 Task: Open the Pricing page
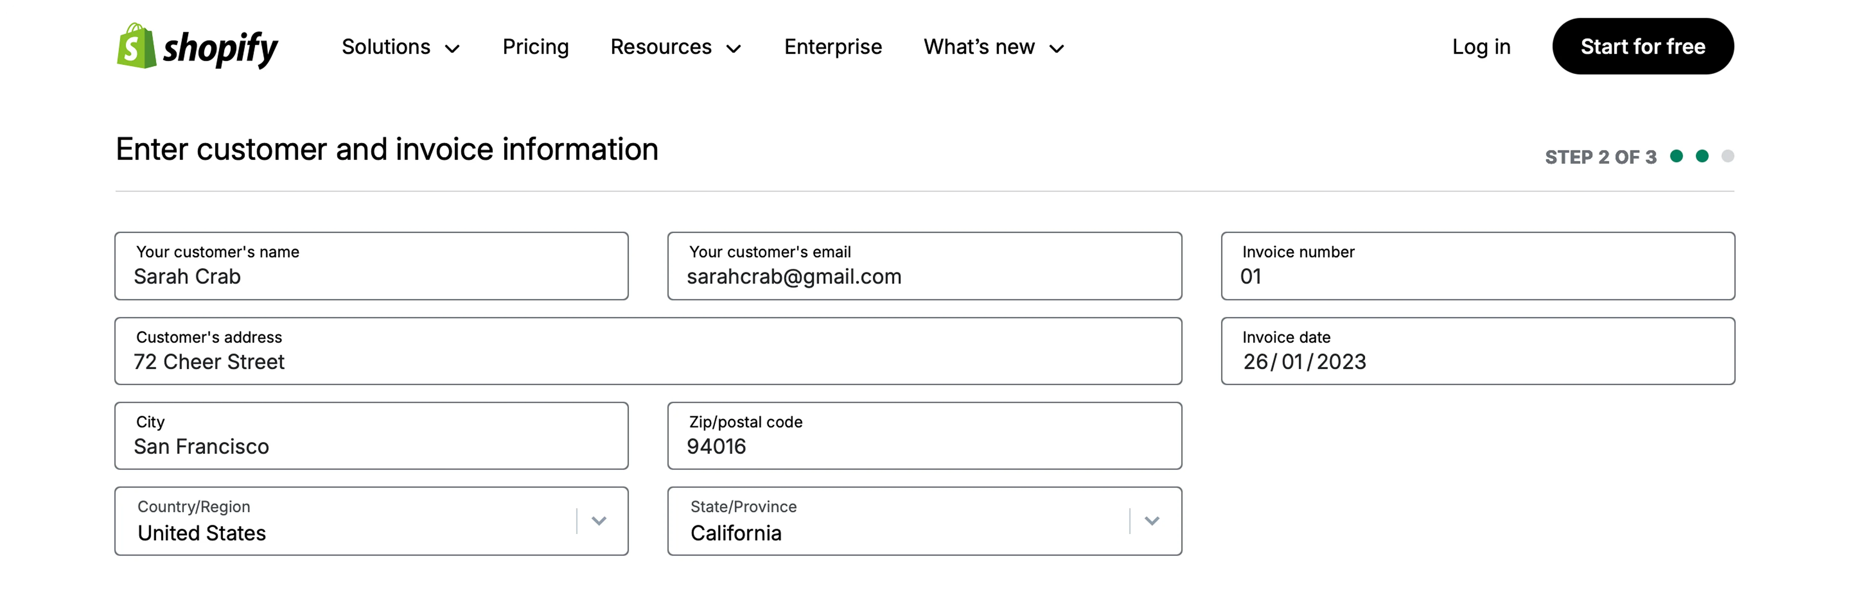click(x=535, y=47)
